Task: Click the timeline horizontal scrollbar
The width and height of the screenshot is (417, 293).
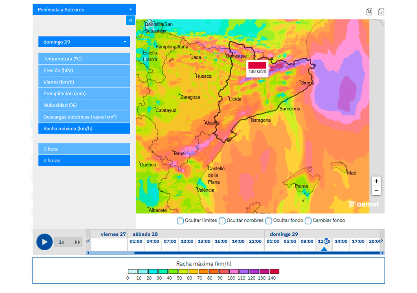Action: point(257,253)
